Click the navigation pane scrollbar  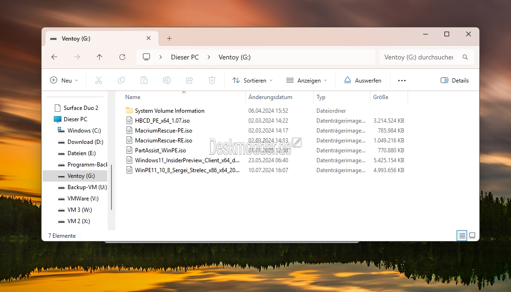tap(111, 187)
